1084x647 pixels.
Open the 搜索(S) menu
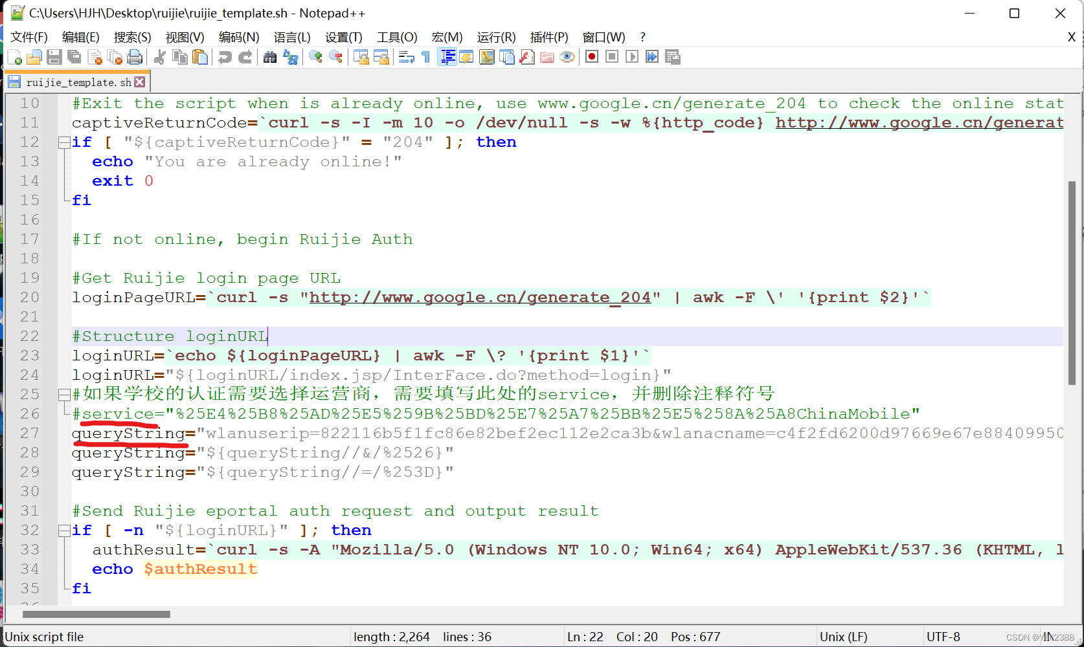coord(133,37)
